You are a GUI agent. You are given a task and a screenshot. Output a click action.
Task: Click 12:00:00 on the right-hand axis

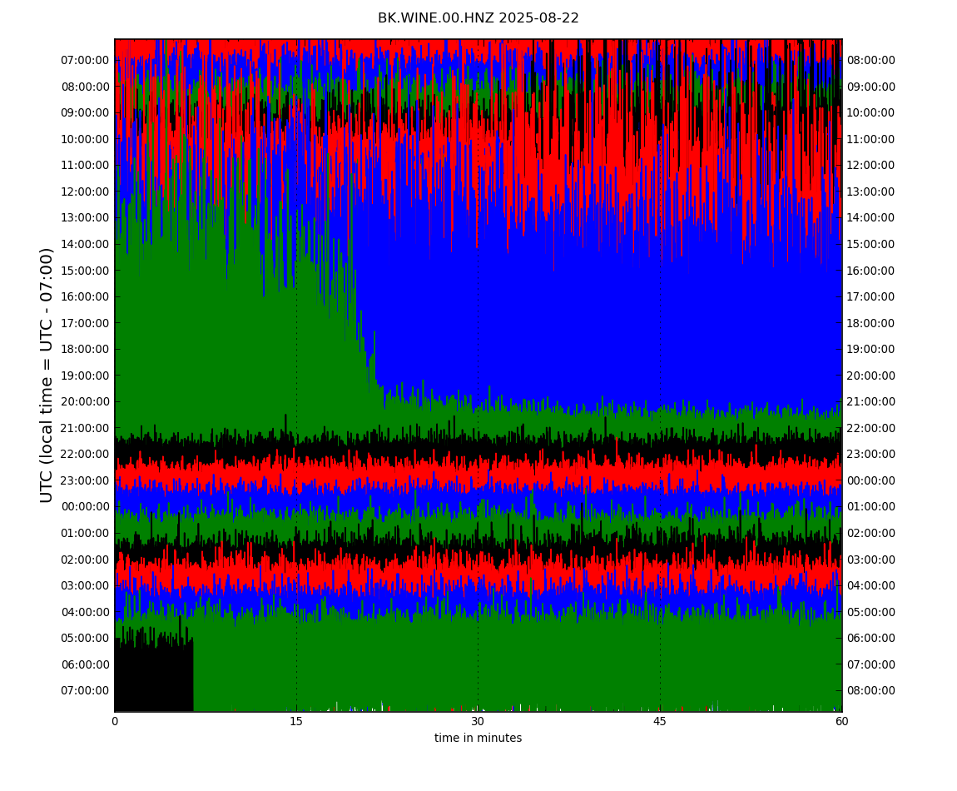pos(871,166)
